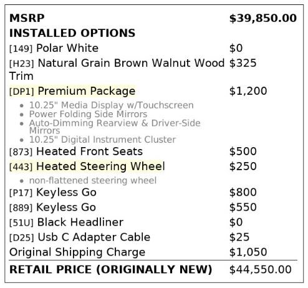Click the 10.25" Media Display w/Touchscreen bullet
The image size is (308, 288).
click(112, 105)
